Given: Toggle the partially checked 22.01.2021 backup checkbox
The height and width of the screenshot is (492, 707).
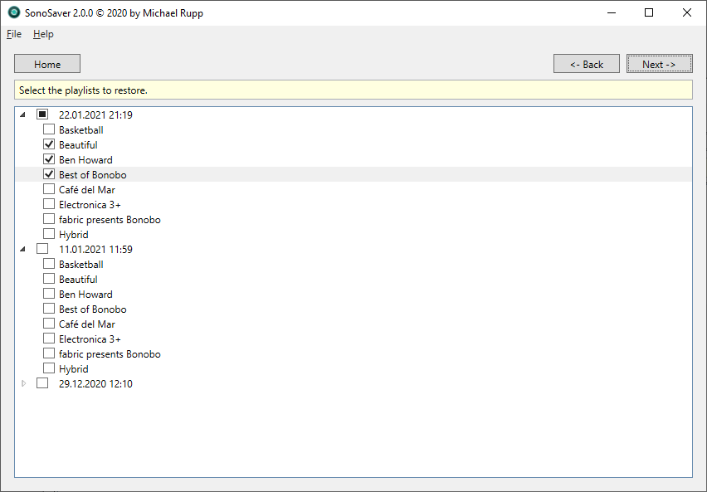Looking at the screenshot, I should 42,114.
